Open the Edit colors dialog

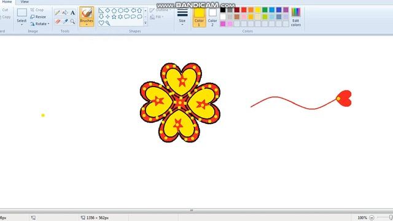[296, 17]
